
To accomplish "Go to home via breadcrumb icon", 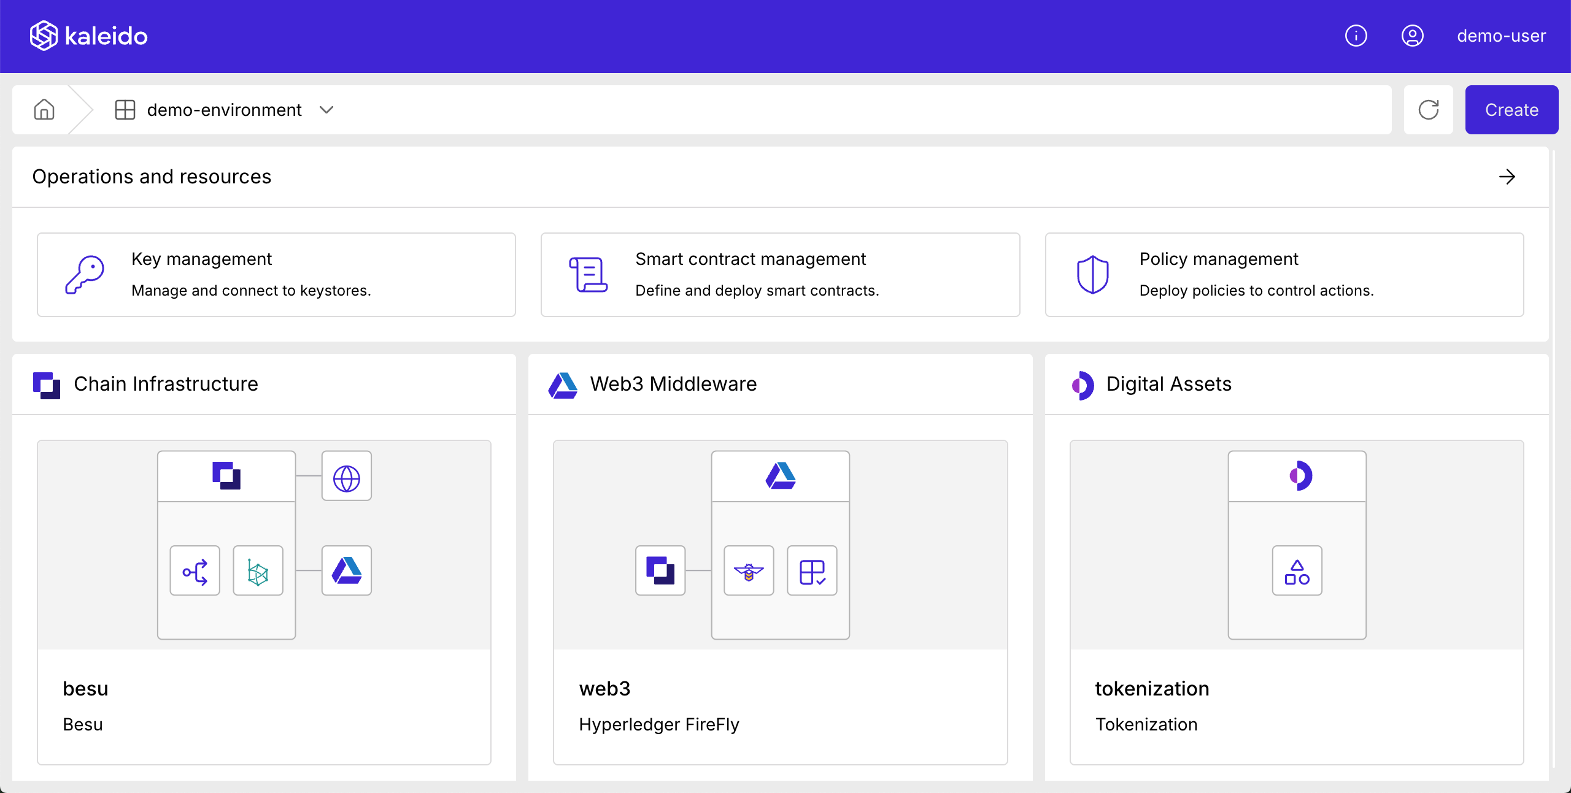I will point(44,110).
